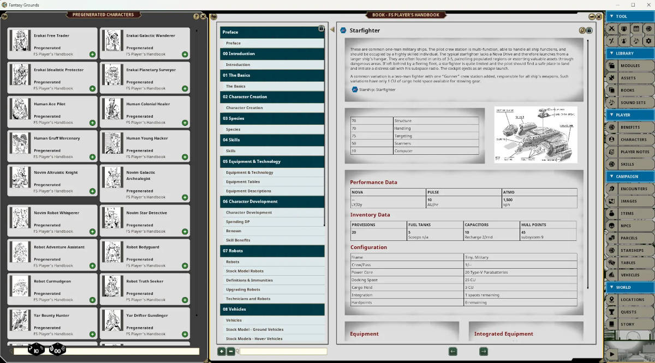Open the plus/minus modifiers tool icon
Viewport: 655px width, 363px height.
coord(612,41)
